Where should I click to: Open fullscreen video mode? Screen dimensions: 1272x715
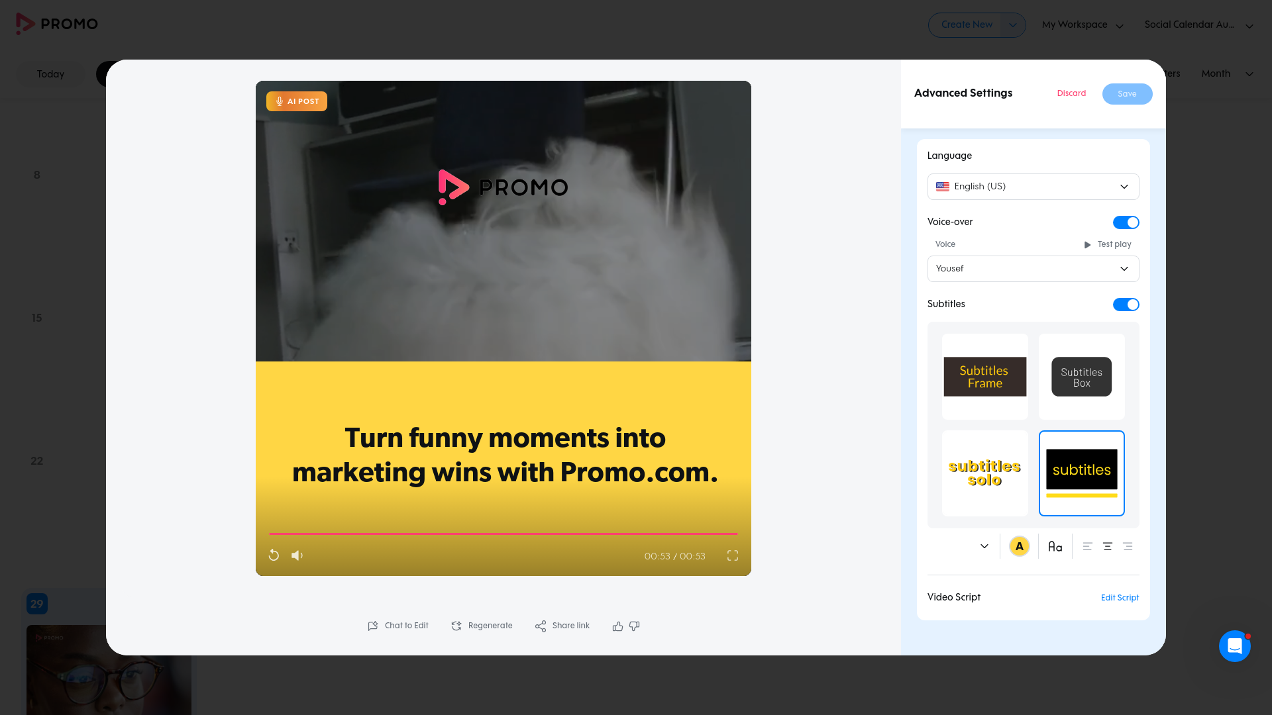(x=733, y=555)
